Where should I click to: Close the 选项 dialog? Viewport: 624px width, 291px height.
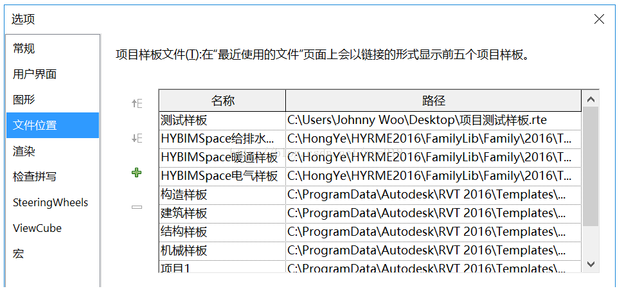tap(599, 19)
